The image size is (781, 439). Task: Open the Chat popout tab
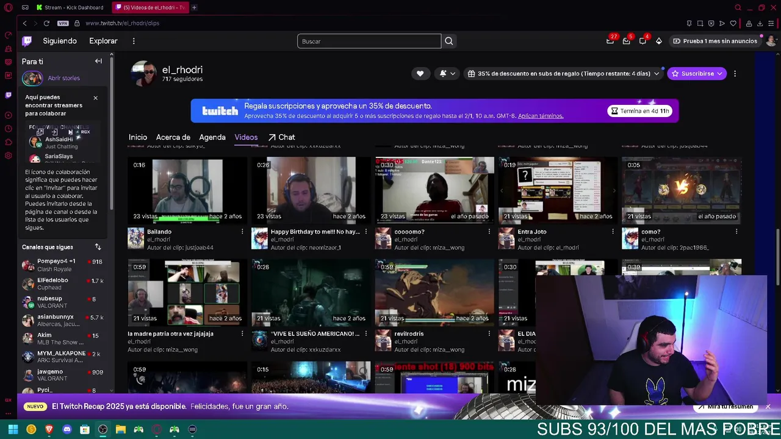point(281,137)
